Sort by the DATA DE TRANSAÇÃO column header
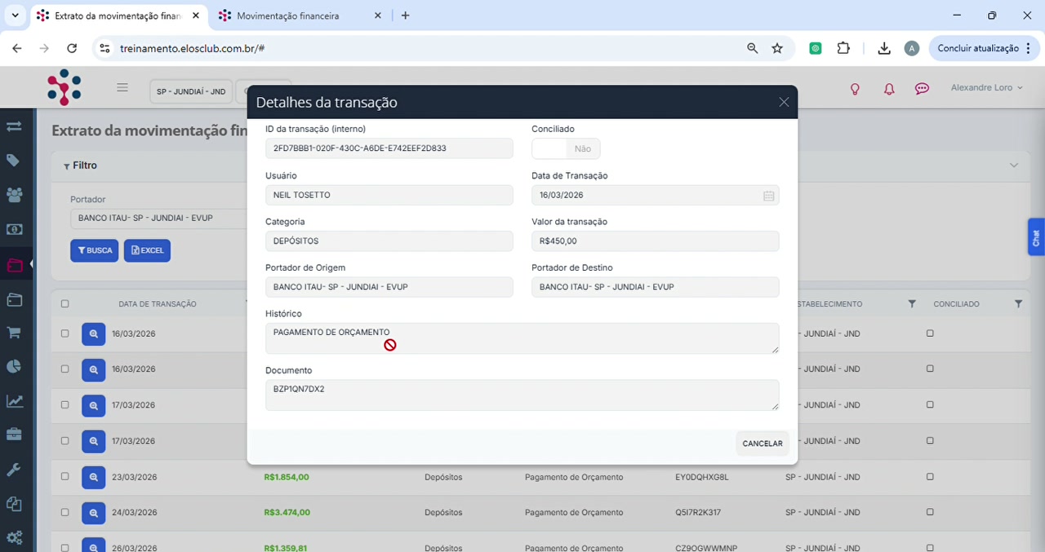 click(x=158, y=304)
